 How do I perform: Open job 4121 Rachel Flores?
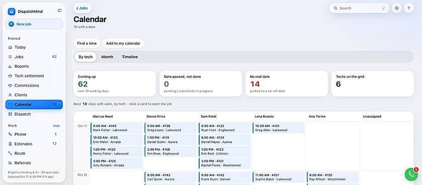click(225, 163)
